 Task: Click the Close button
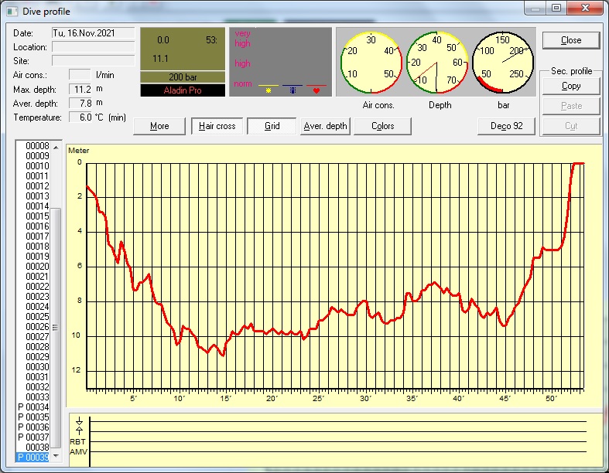coord(571,40)
